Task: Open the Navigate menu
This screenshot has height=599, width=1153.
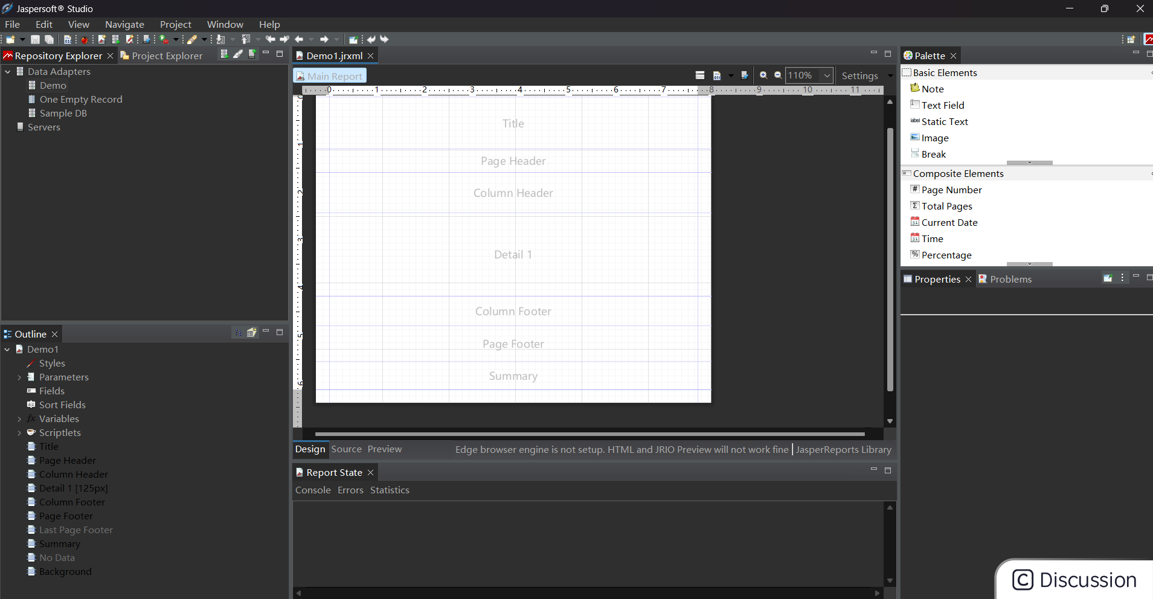Action: point(124,24)
